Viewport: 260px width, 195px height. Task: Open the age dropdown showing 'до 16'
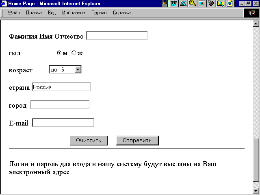[x=65, y=69]
